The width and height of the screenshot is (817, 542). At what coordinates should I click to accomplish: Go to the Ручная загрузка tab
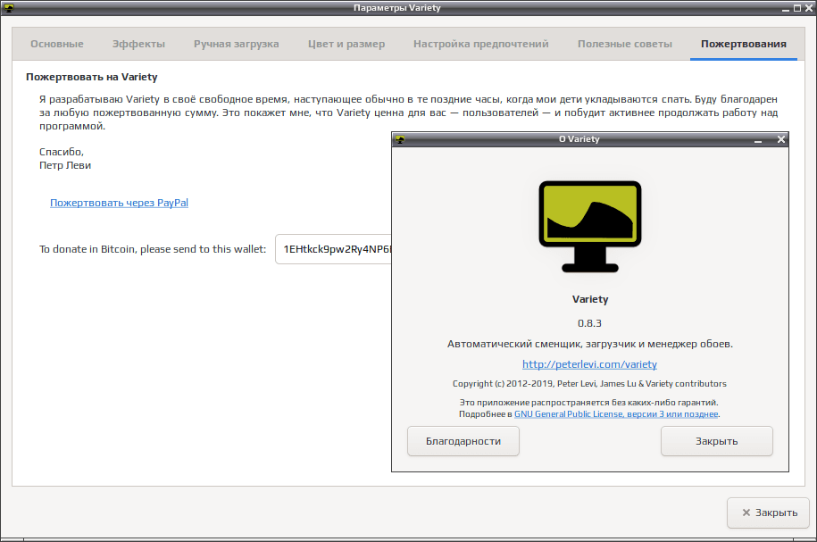pos(237,44)
